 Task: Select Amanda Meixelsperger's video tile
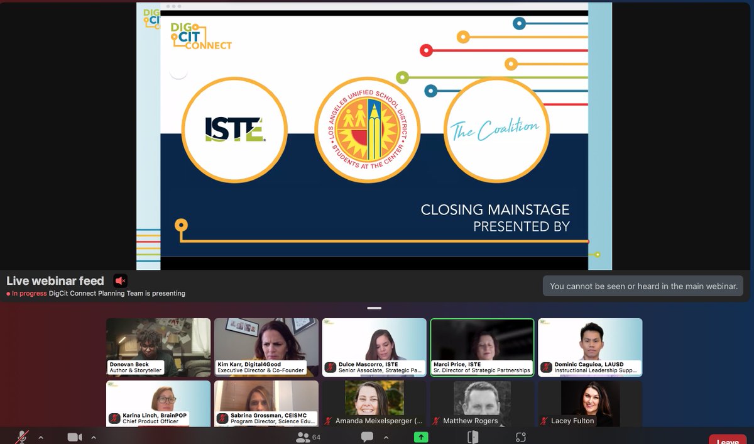374,403
